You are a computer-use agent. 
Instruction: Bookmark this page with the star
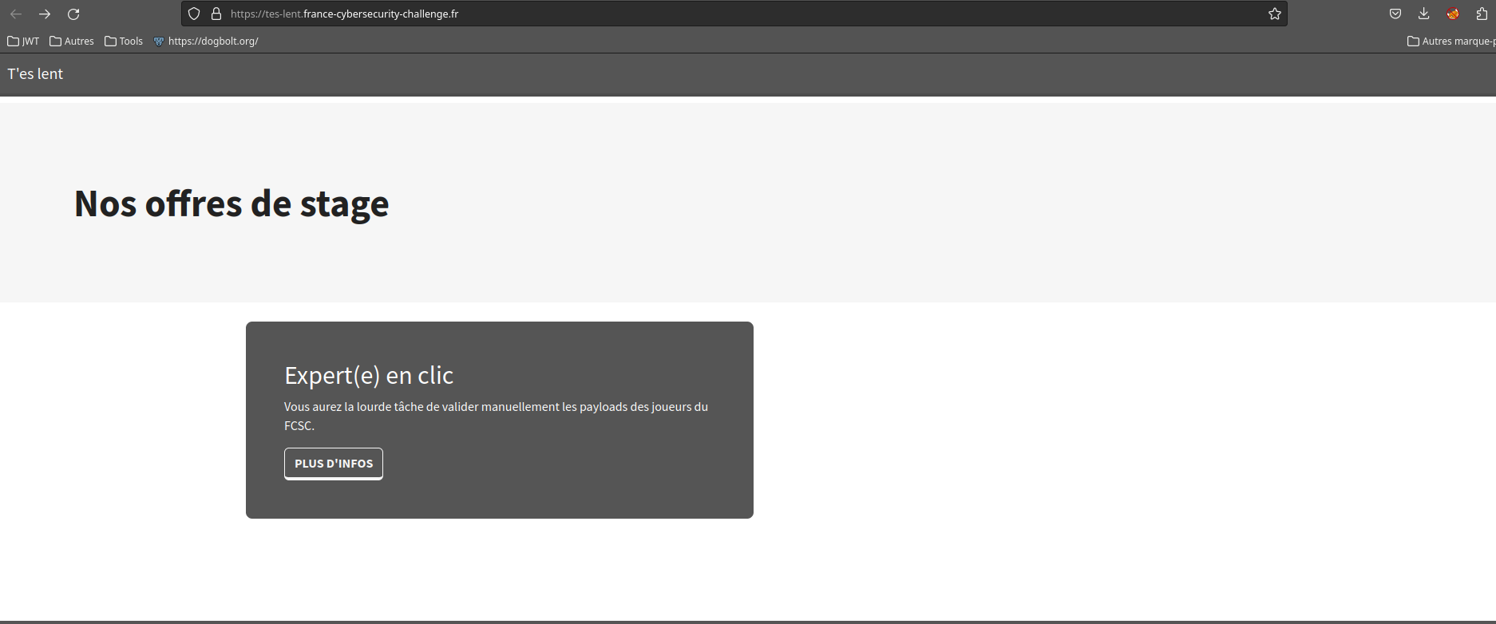tap(1275, 14)
